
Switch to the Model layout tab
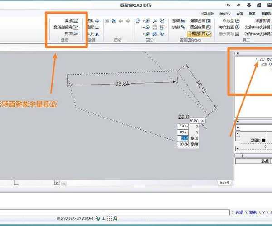tap(224, 183)
